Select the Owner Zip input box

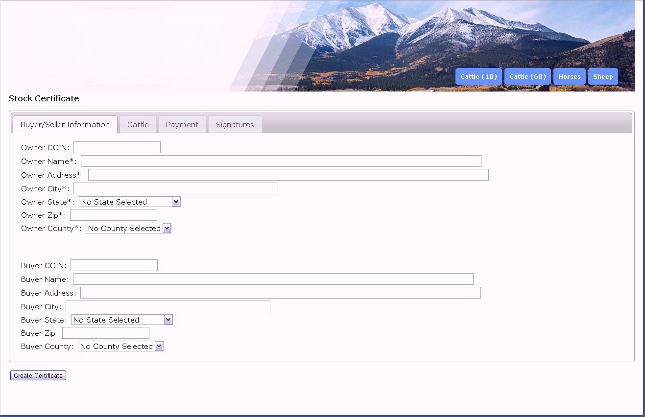[x=113, y=215]
